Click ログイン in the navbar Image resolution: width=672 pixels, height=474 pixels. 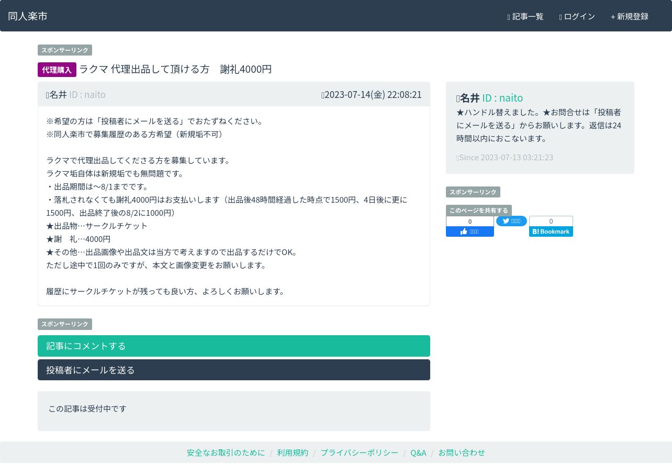pos(577,17)
